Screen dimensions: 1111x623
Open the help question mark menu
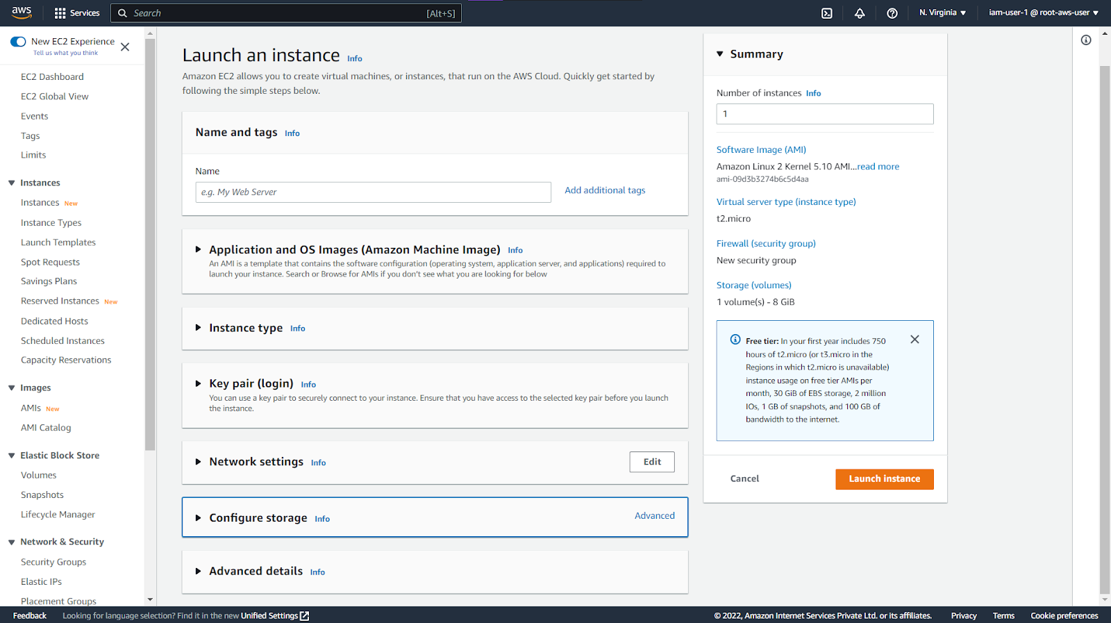[892, 13]
